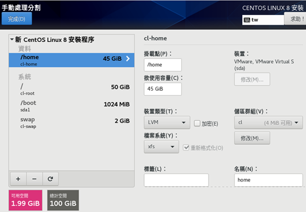Click the chevron arrow on /home row
The height and width of the screenshot is (212, 306).
pos(128,59)
